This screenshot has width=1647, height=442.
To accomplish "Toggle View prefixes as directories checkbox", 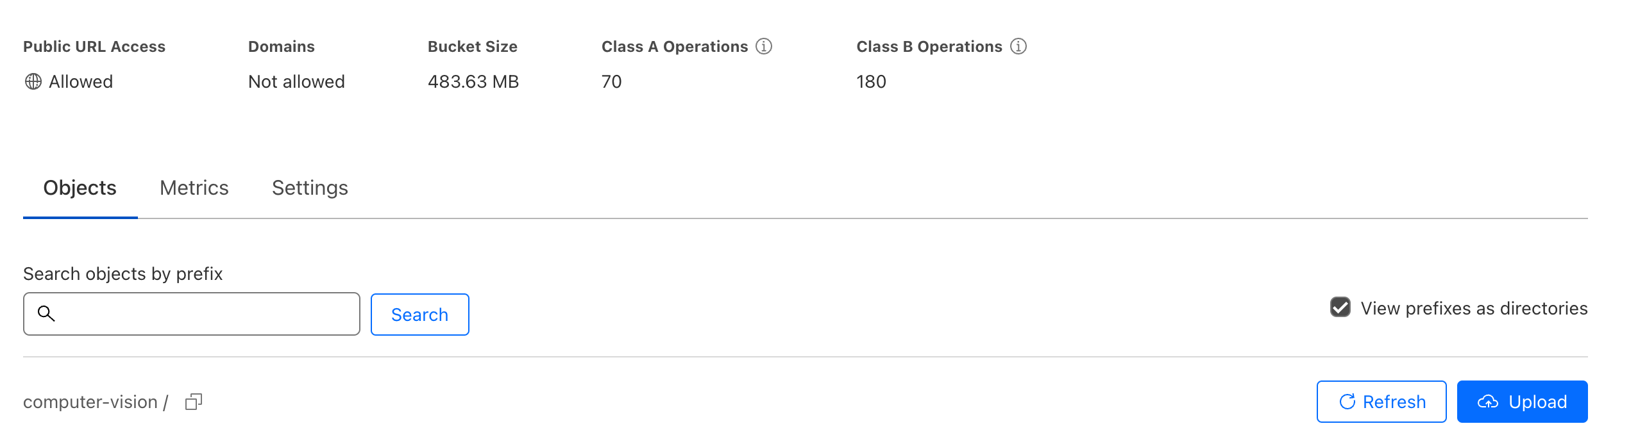I will [x=1340, y=307].
